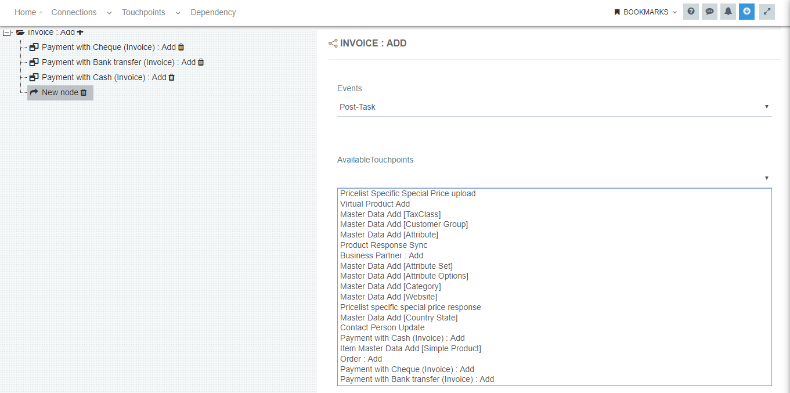Delete the Payment with Cash node
This screenshot has width=790, height=393.
click(x=171, y=77)
